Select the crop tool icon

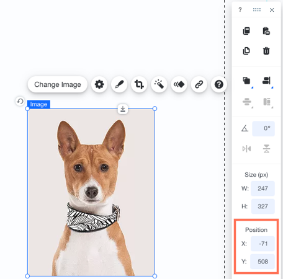click(x=139, y=84)
